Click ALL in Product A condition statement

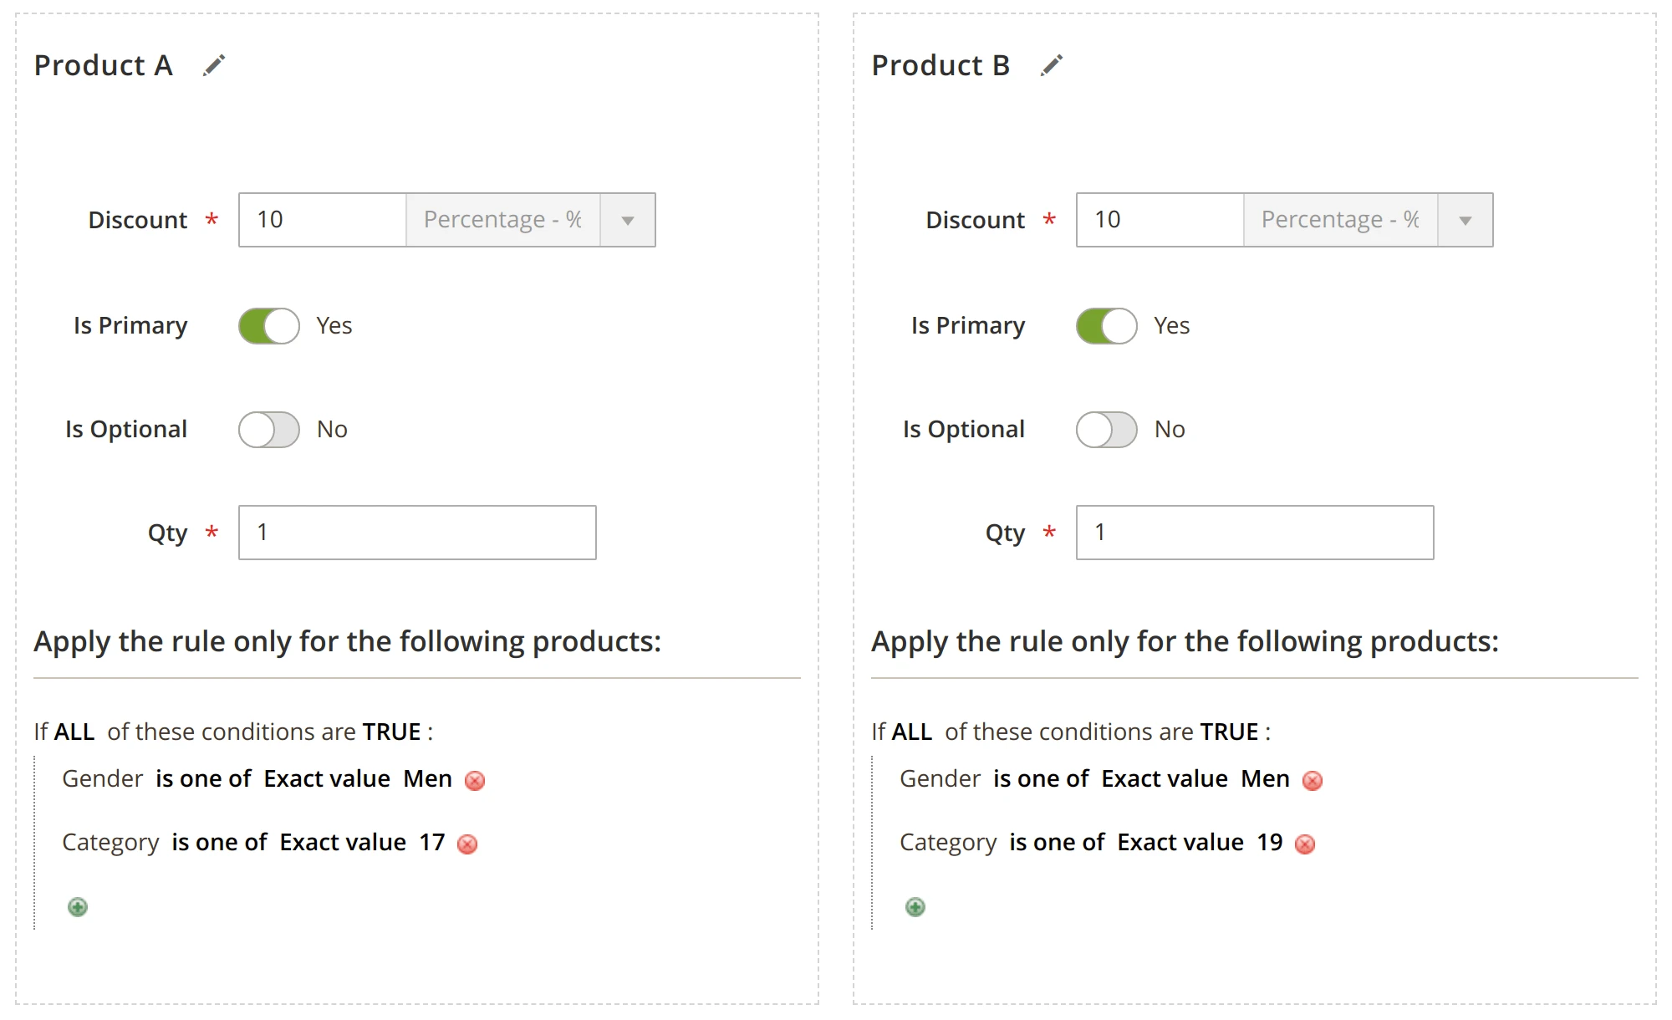tap(74, 732)
